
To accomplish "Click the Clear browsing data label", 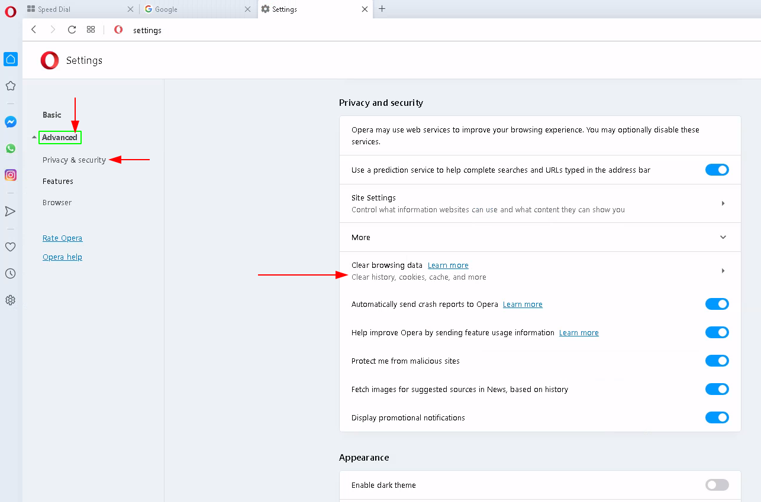I will point(387,265).
